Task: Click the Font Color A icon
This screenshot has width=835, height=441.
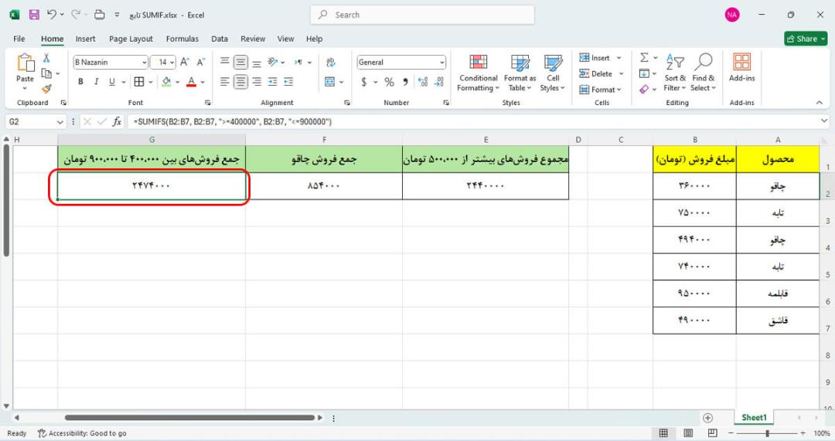Action: tap(191, 81)
